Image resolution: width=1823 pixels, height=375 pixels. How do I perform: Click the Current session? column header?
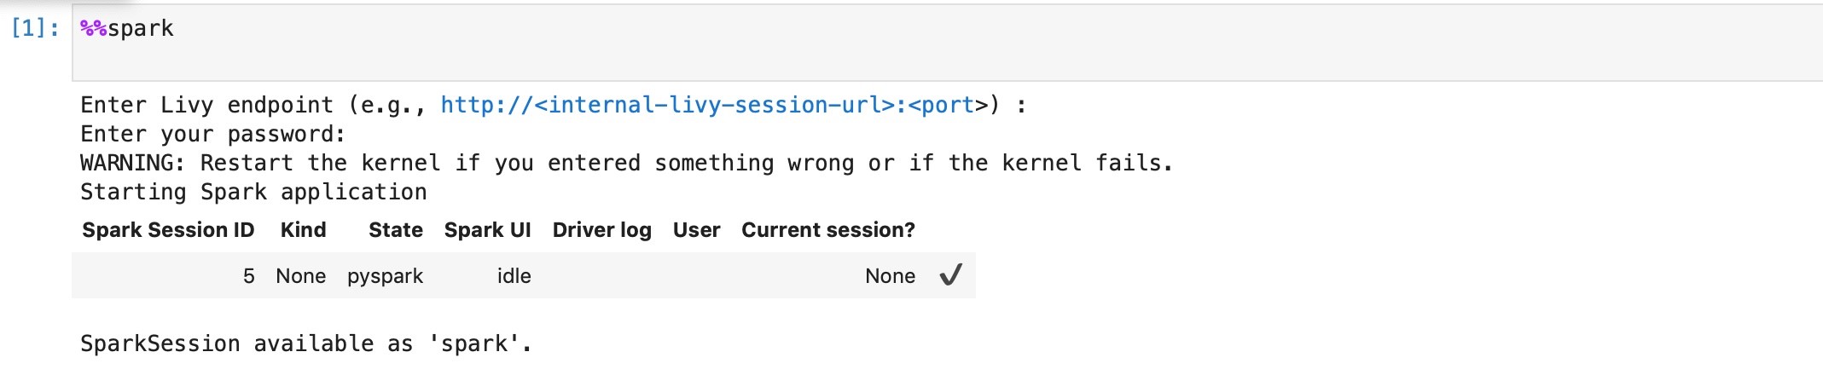click(x=828, y=230)
